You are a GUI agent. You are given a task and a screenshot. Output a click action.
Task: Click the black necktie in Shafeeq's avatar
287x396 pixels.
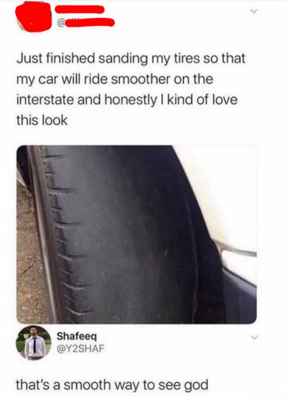34,345
